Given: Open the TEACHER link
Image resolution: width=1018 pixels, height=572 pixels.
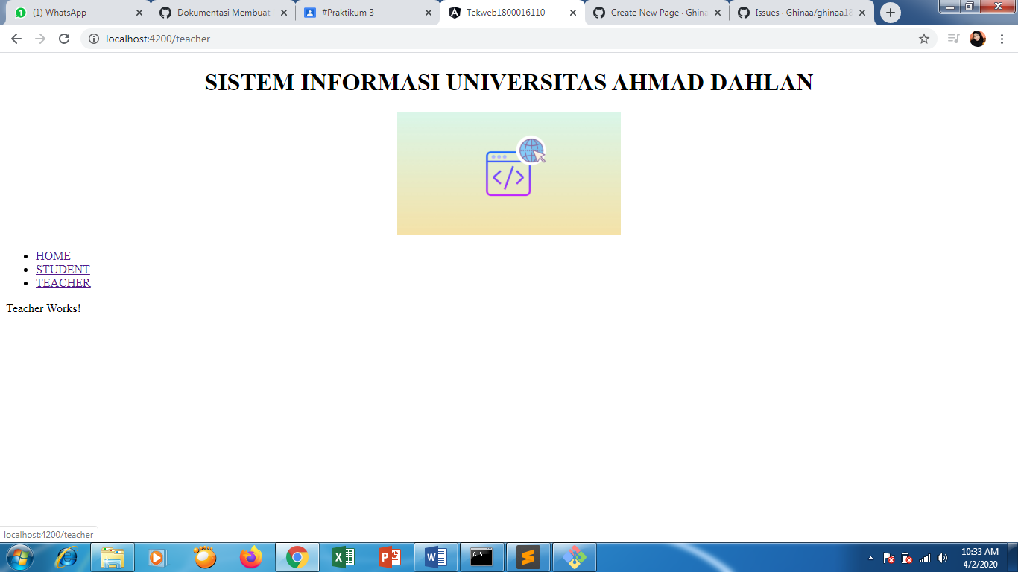Looking at the screenshot, I should (63, 283).
